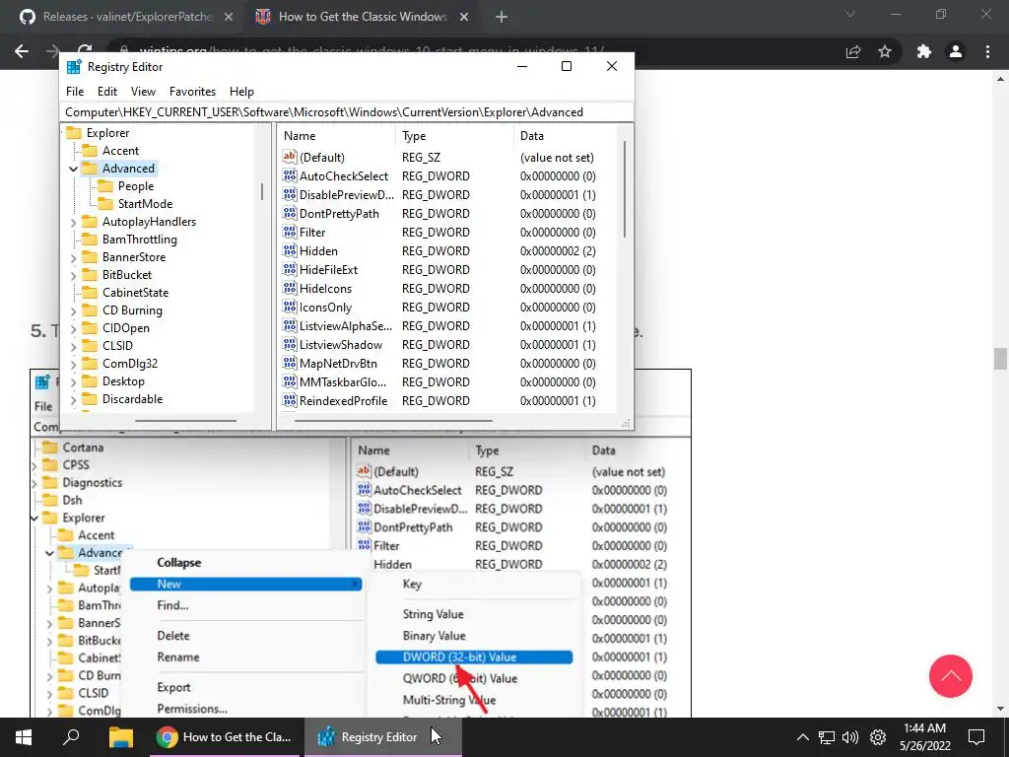Click the HideIcons DWORD icon
The height and width of the screenshot is (757, 1009).
click(290, 288)
